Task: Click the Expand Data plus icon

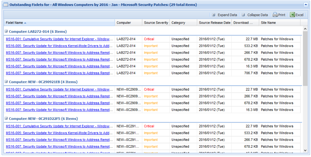Action: [214, 15]
